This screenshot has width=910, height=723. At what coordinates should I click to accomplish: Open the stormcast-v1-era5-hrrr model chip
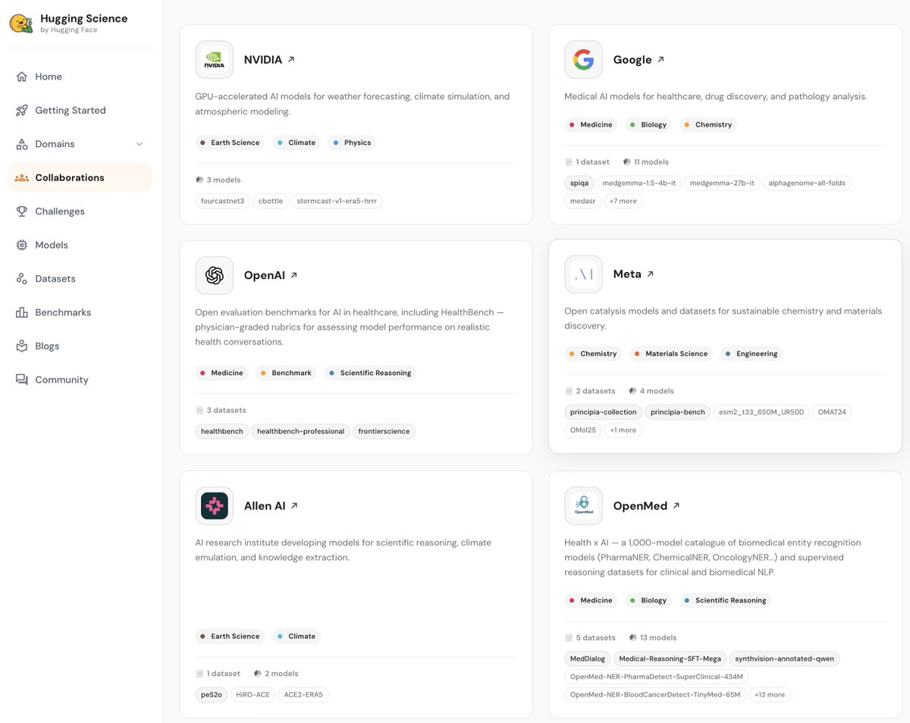click(x=337, y=201)
